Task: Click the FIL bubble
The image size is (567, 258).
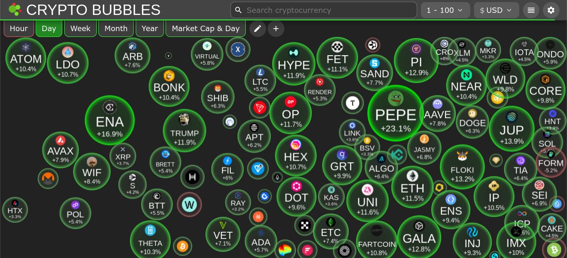Action: [x=227, y=169]
